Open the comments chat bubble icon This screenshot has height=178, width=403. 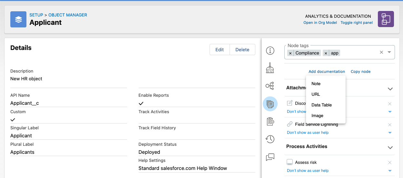pyautogui.click(x=270, y=157)
